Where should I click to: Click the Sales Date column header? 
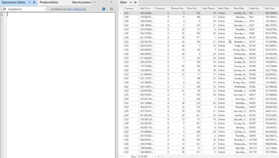pos(240,8)
